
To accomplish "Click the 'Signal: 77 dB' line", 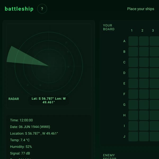I will point(20,153).
